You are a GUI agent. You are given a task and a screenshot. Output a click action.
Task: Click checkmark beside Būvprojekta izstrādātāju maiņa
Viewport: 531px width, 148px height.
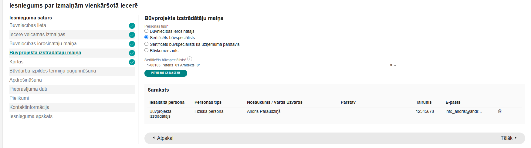tap(132, 53)
